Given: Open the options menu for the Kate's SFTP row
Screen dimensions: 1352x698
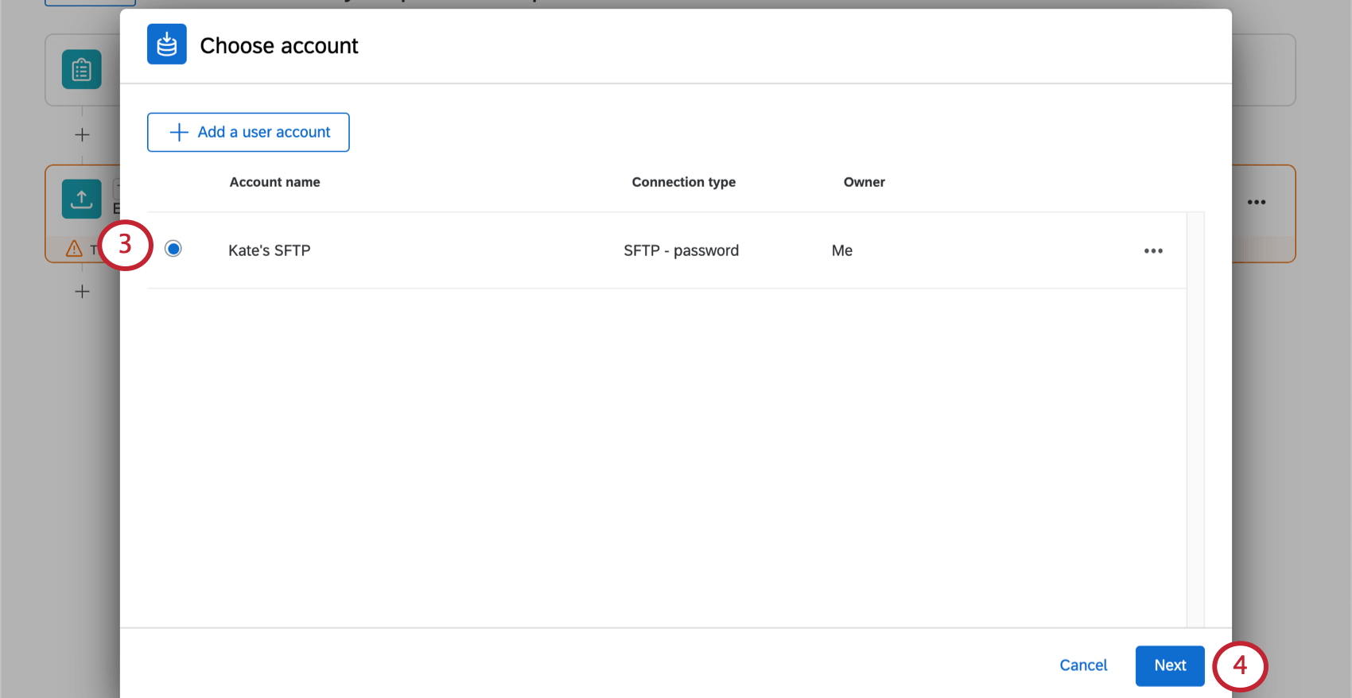Looking at the screenshot, I should click(1153, 251).
